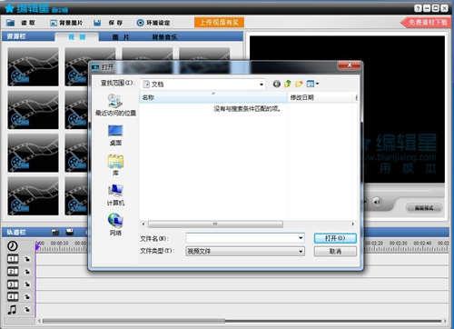The height and width of the screenshot is (329, 454).
Task: Select video track 4 film icon
Action: (13, 296)
